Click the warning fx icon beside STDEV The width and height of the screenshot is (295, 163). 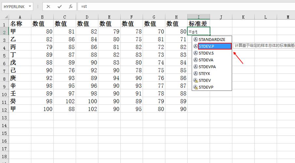196,80
